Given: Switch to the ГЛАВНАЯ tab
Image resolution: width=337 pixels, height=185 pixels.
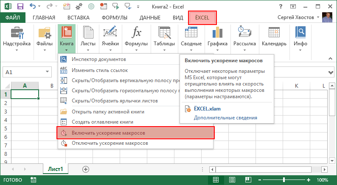Looking at the screenshot, I should click(44, 18).
